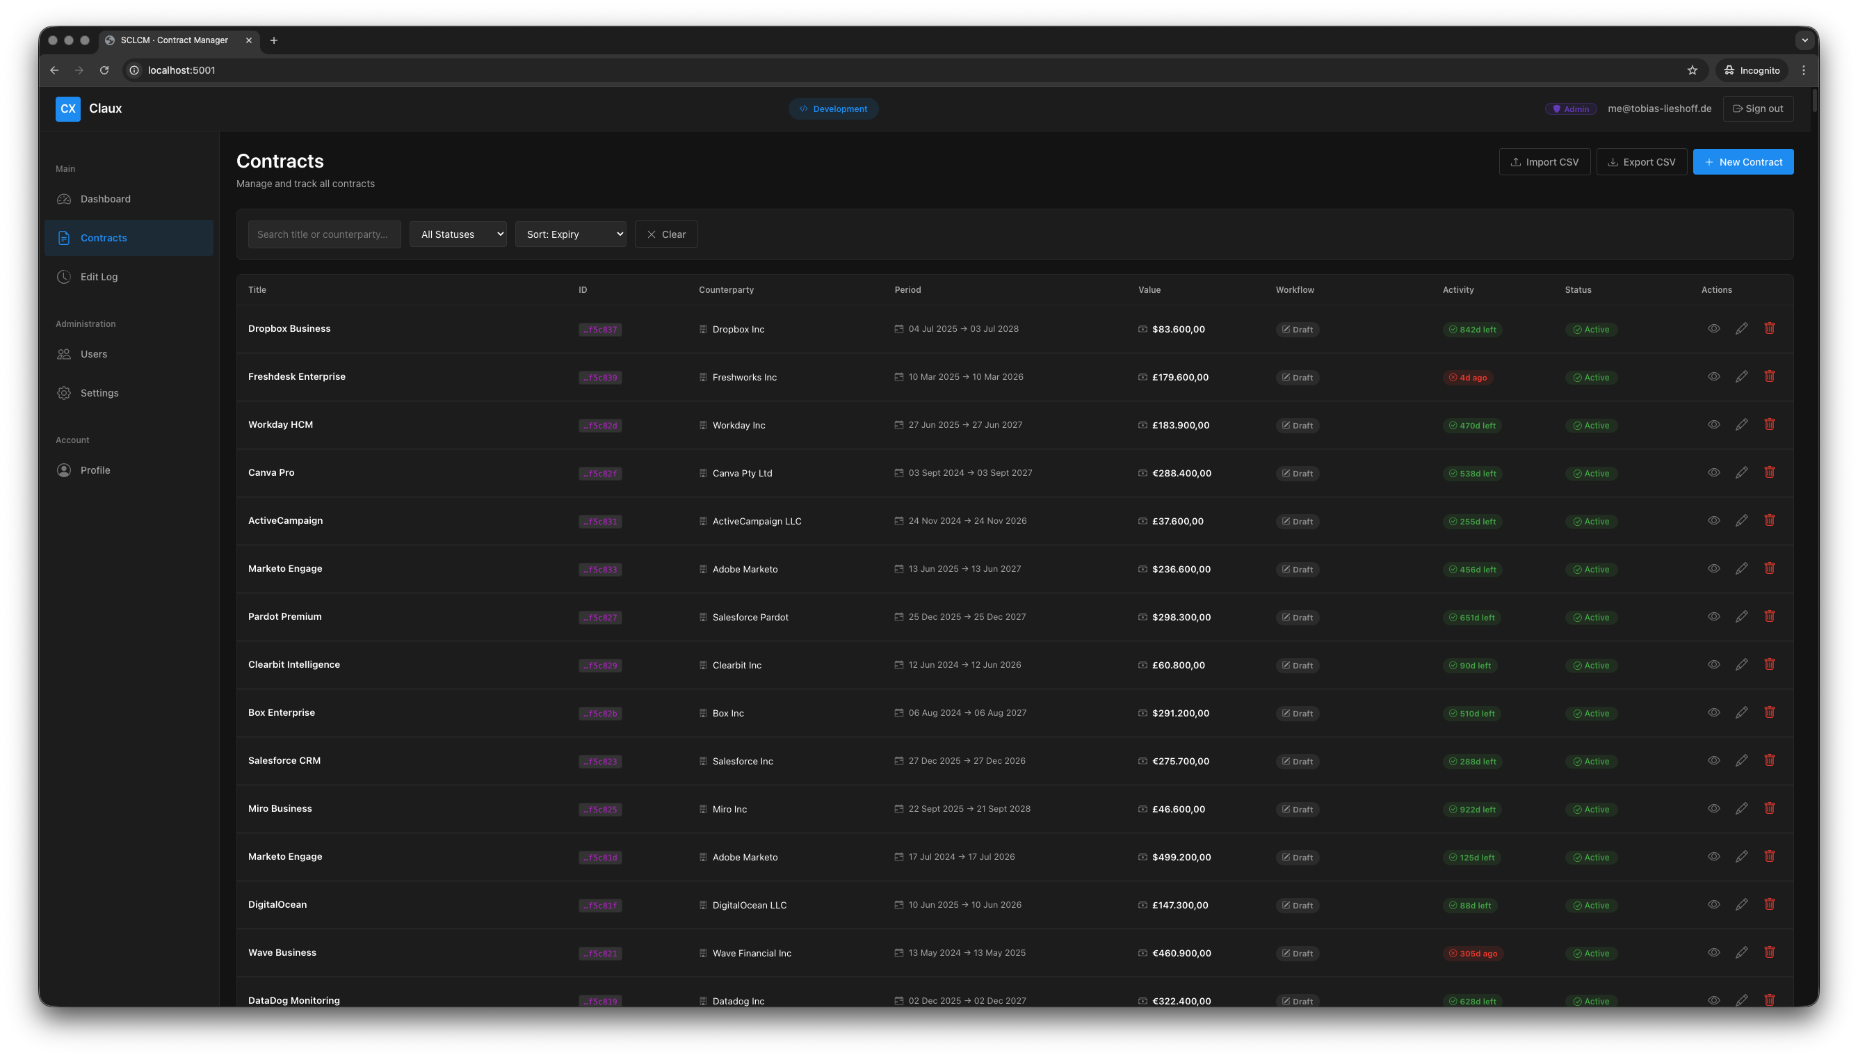
Task: Open Edit Log from the sidebar
Action: (99, 277)
